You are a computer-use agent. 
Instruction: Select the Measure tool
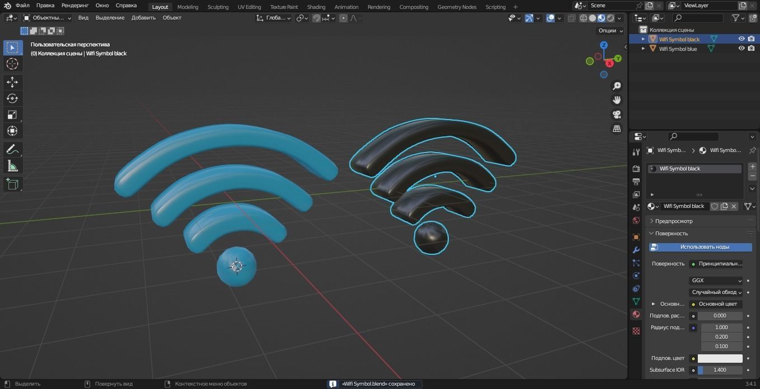click(12, 165)
